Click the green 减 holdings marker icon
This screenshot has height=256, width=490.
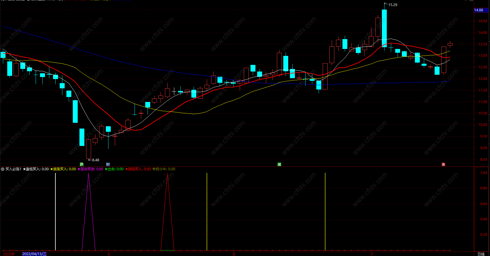279,164
